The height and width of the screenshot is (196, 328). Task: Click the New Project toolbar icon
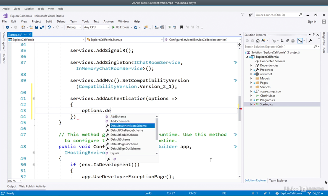tap(23, 27)
